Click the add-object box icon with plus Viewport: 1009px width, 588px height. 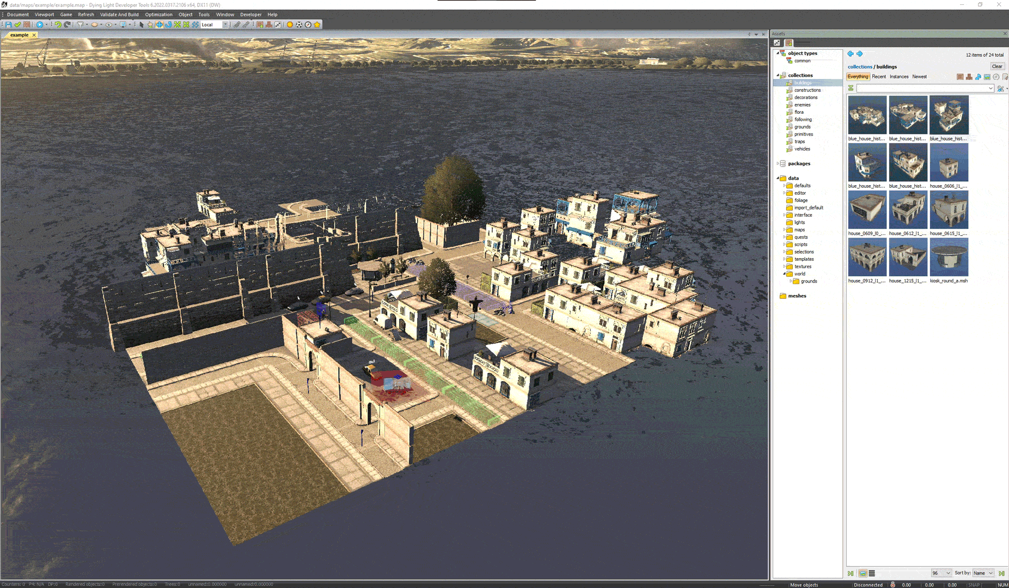coord(260,24)
